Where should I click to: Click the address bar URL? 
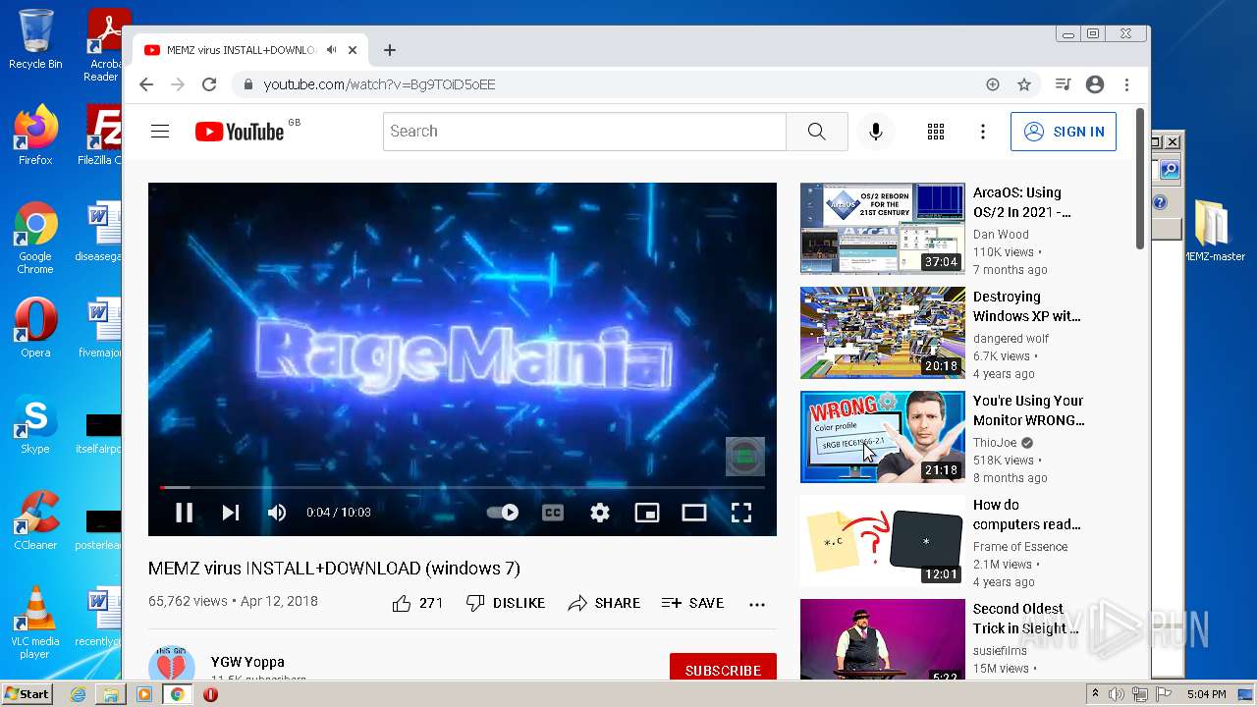[379, 84]
